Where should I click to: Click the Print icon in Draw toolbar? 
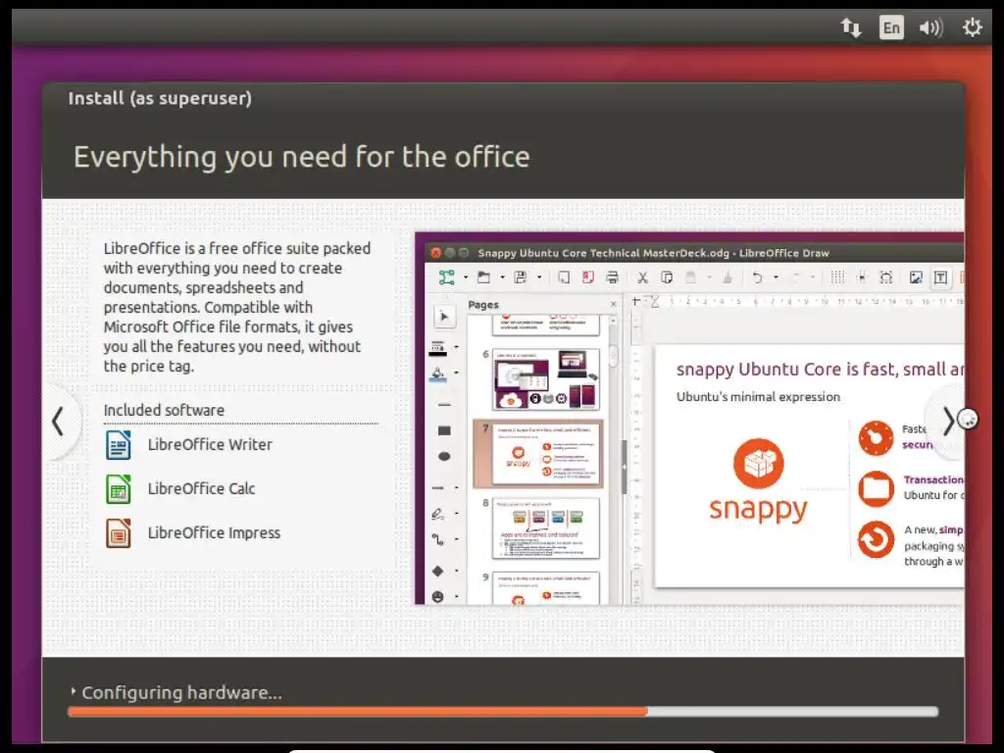tap(612, 277)
